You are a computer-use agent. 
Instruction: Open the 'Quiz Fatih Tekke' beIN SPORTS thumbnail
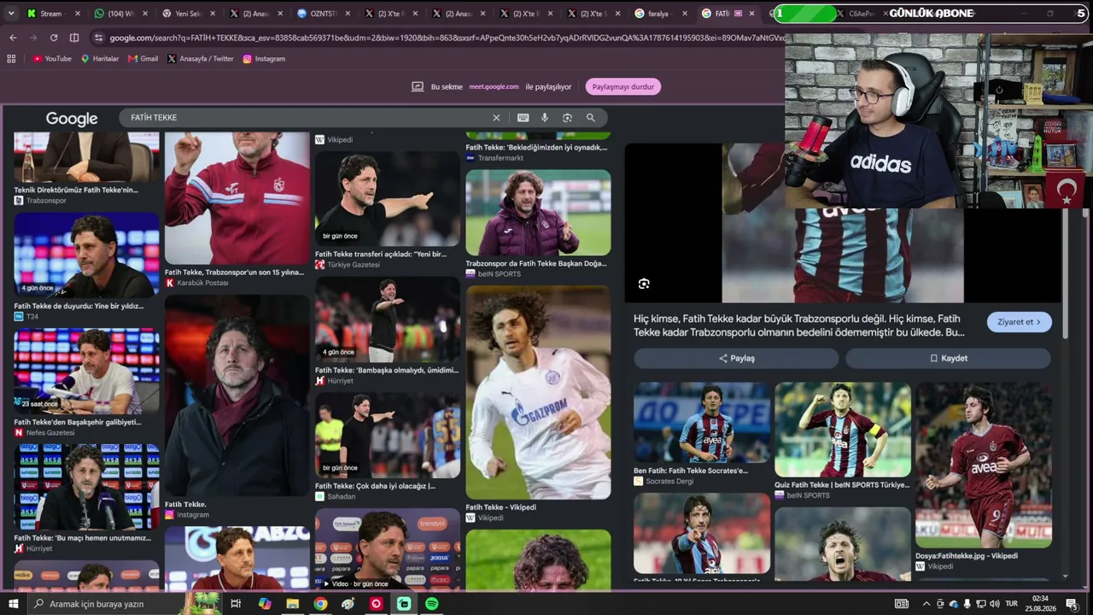coord(843,430)
